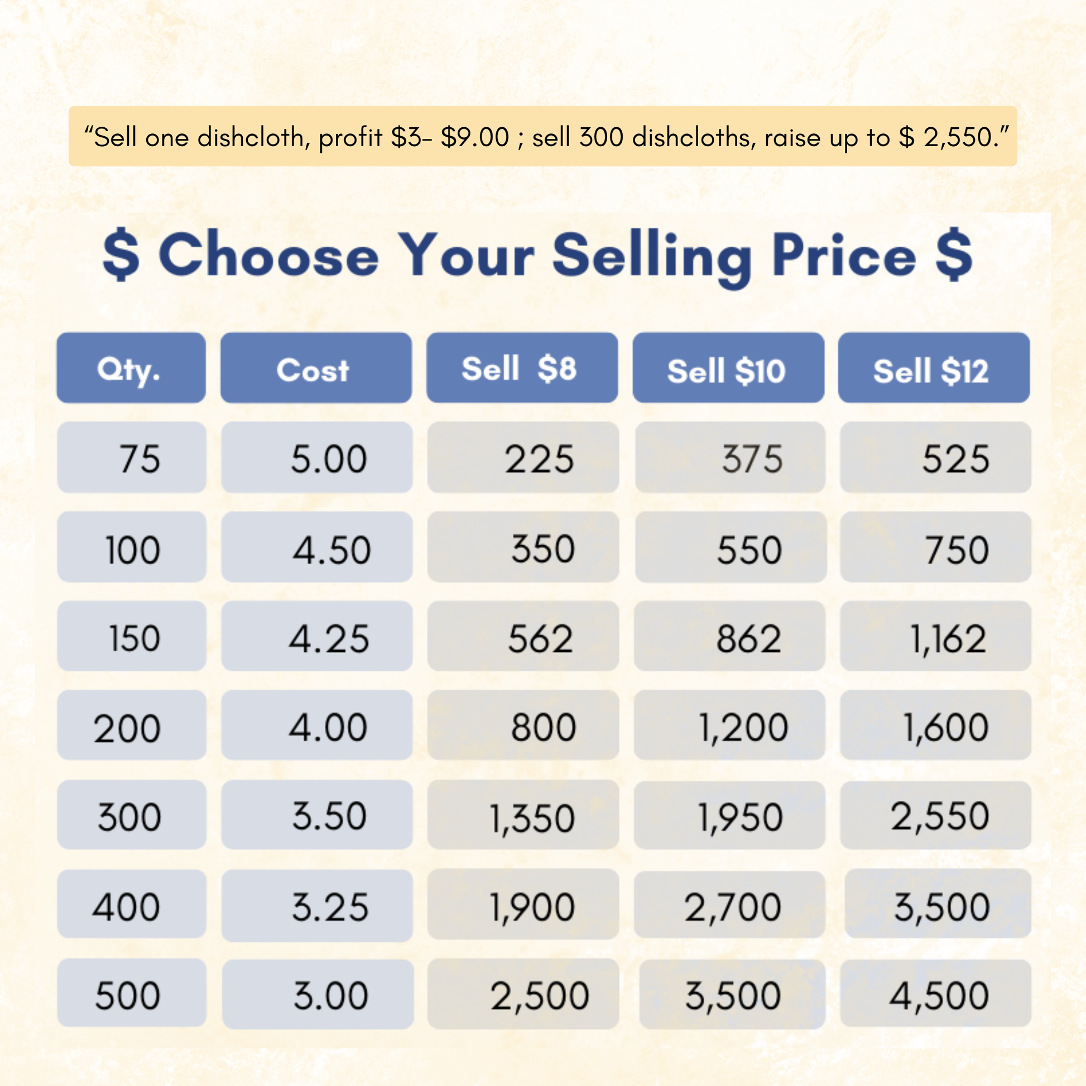Viewport: 1086px width, 1086px height.
Task: Select the Sell $8 column header
Action: [x=522, y=368]
